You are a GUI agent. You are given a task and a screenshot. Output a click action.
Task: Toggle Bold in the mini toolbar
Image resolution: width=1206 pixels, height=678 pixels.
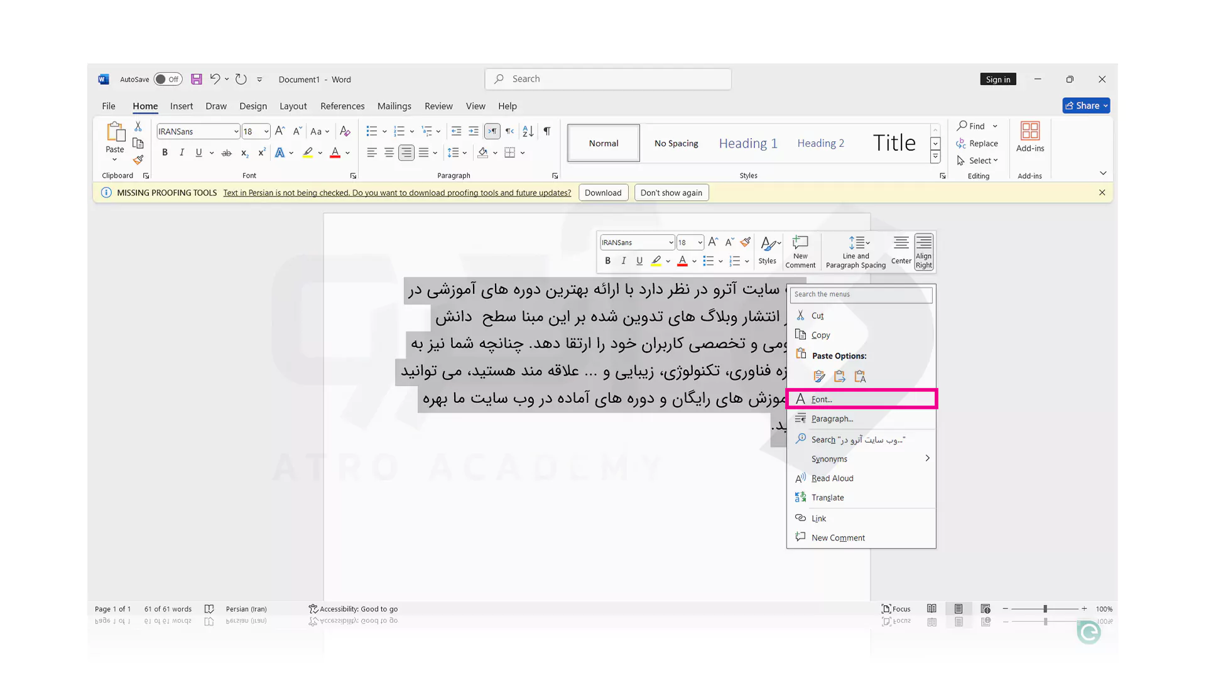(607, 261)
